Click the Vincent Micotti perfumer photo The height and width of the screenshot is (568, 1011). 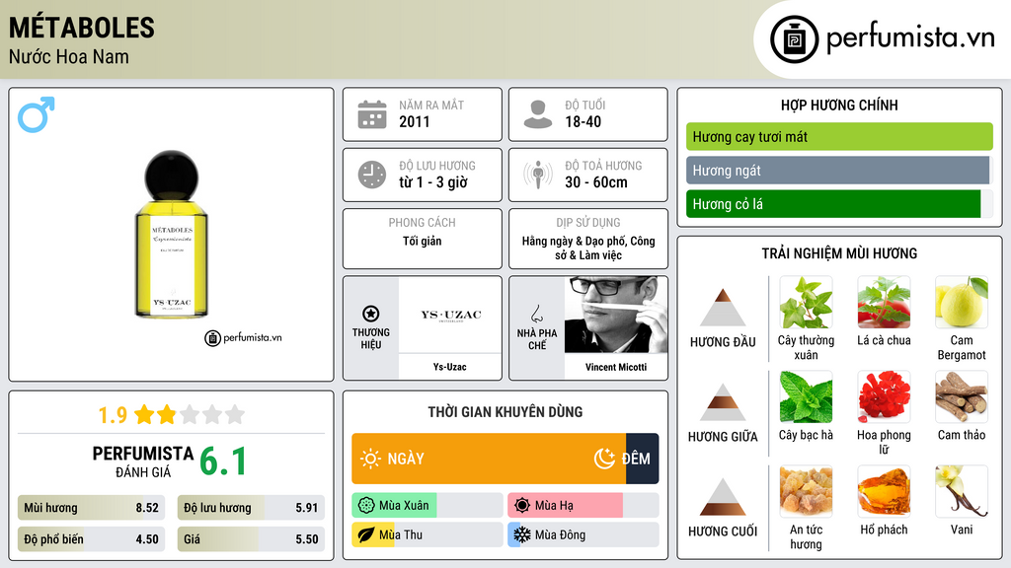point(616,315)
